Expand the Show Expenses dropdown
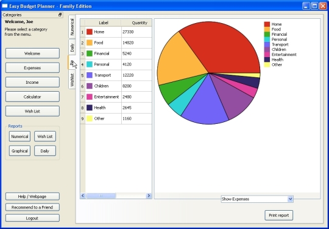The height and width of the screenshot is (229, 329). (290, 199)
